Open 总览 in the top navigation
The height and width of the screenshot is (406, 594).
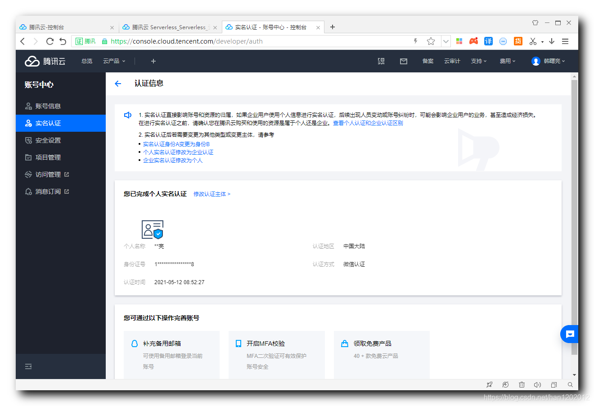87,61
